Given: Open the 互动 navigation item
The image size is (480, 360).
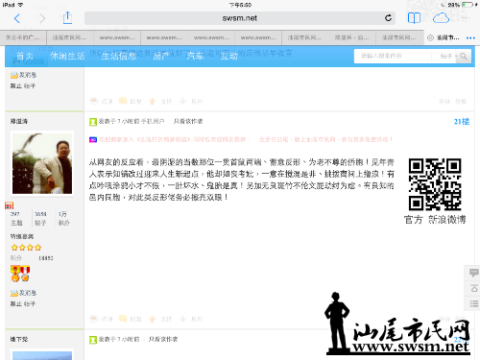Looking at the screenshot, I should 228,56.
